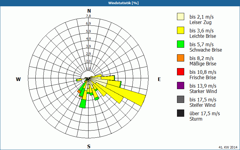Click the '3,9' scale value

tap(88, 46)
